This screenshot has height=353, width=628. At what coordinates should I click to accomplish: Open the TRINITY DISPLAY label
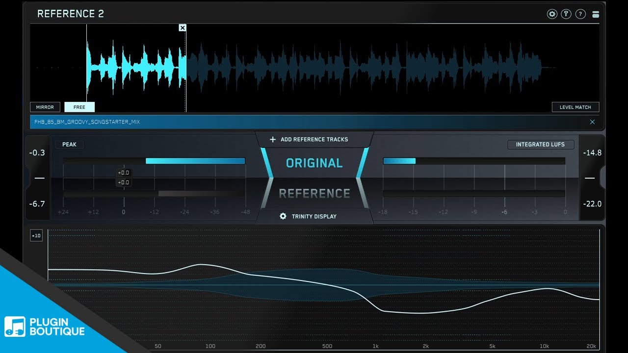314,216
